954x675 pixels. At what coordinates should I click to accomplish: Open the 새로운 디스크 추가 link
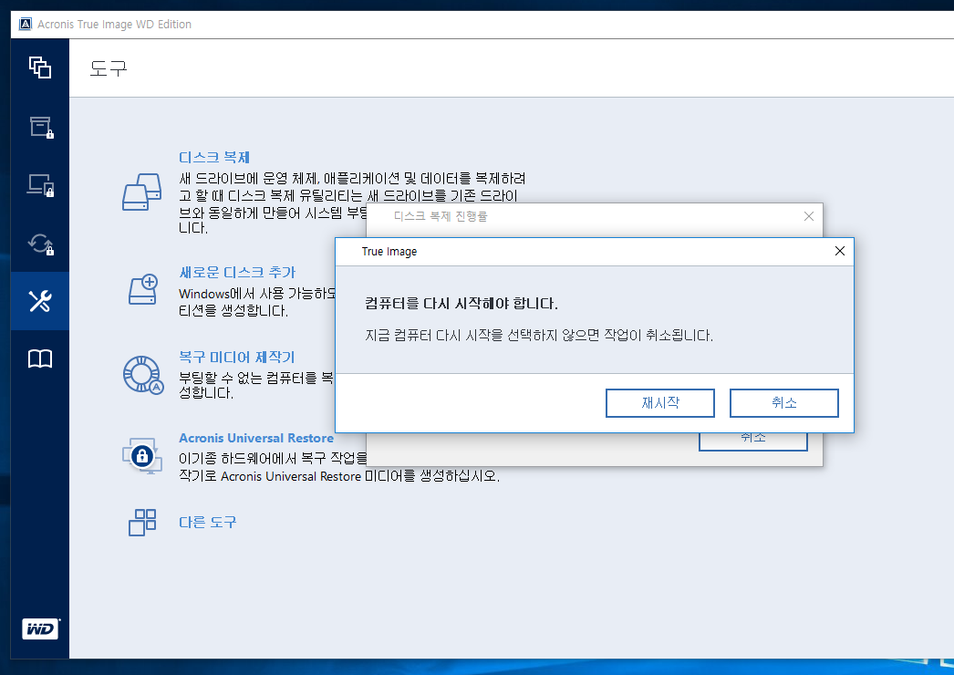pyautogui.click(x=237, y=272)
